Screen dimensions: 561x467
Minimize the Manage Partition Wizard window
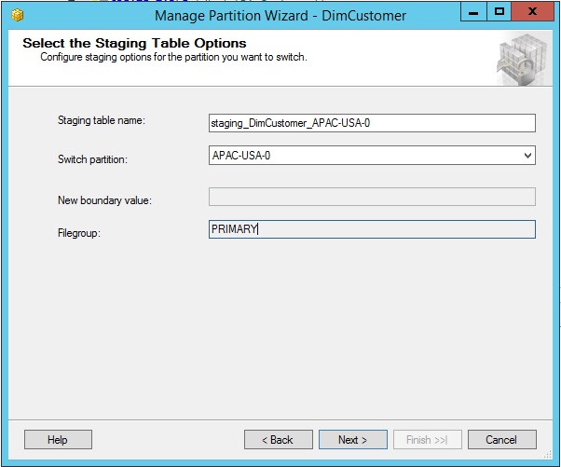tap(473, 12)
